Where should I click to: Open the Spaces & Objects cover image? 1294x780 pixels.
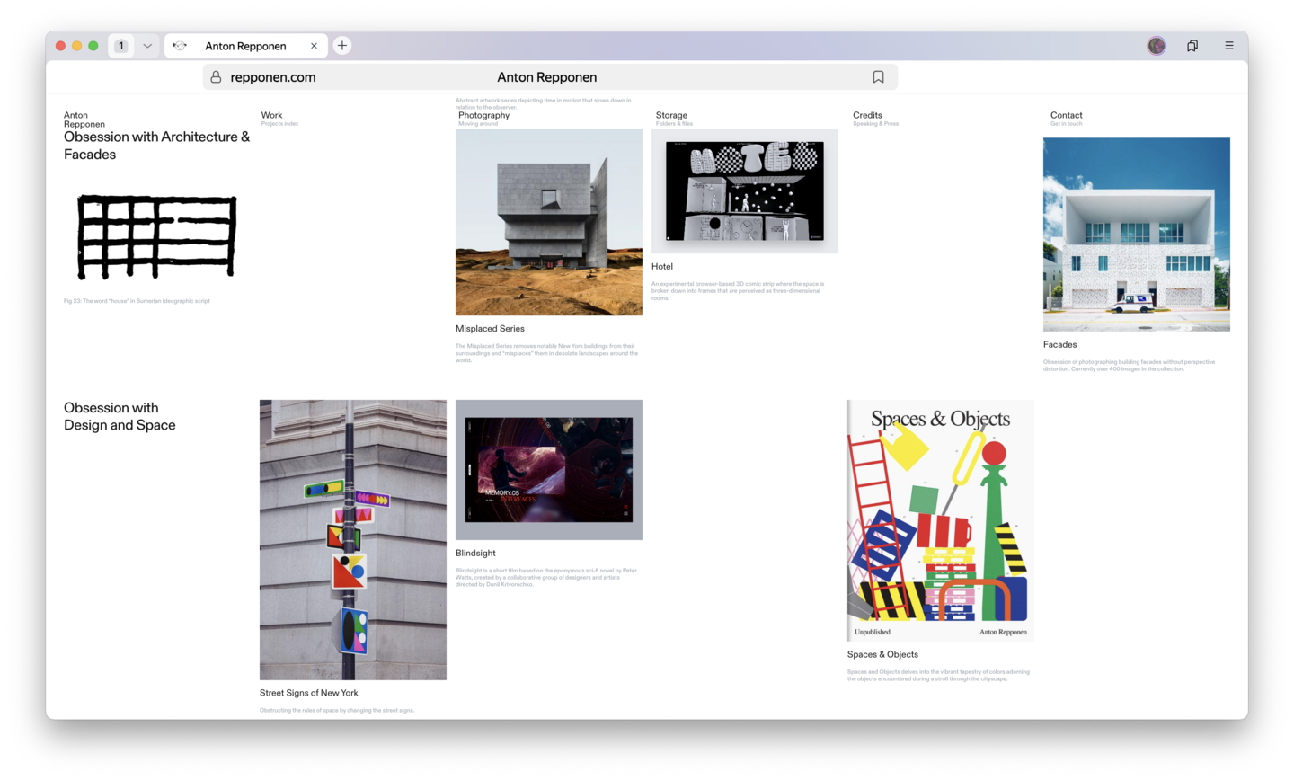click(x=940, y=519)
